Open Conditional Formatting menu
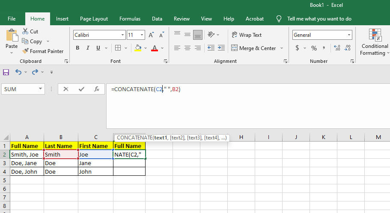 (375, 42)
